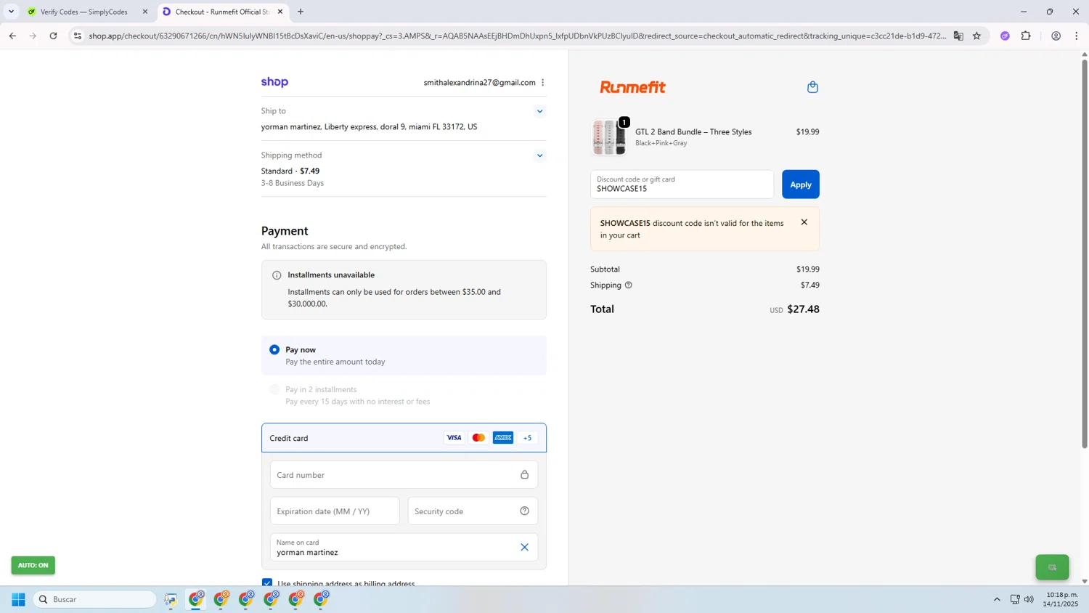1089x613 pixels.
Task: Show more card brands with +5 badge
Action: click(528, 438)
